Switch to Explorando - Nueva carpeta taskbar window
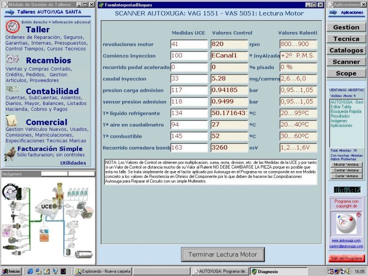368x276 pixels. click(103, 271)
